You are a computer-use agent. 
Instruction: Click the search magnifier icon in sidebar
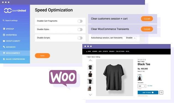point(4,20)
